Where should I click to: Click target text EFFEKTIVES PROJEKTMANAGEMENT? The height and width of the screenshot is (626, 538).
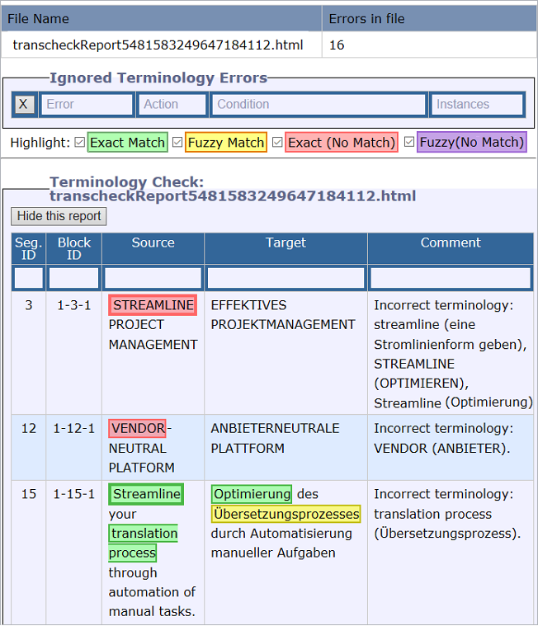[x=283, y=315]
